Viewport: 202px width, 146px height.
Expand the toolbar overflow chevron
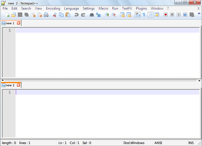coord(199,13)
